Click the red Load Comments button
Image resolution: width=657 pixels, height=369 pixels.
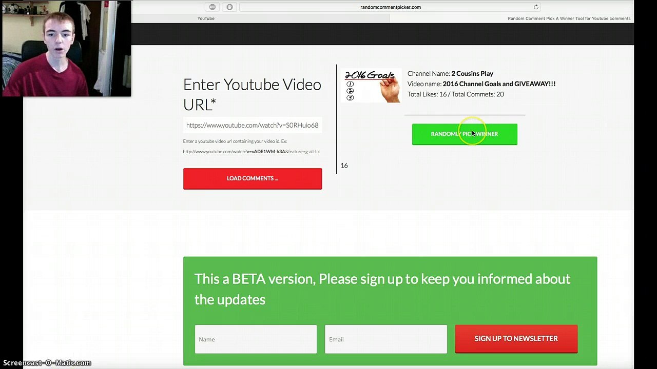click(x=253, y=178)
